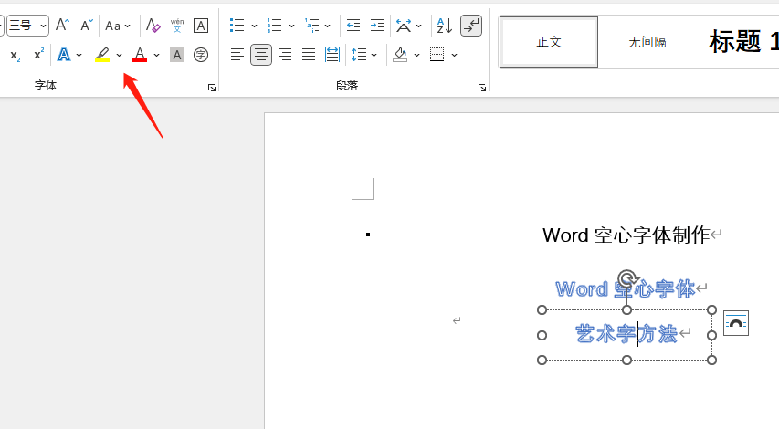Toggle subscript formatting

point(16,55)
